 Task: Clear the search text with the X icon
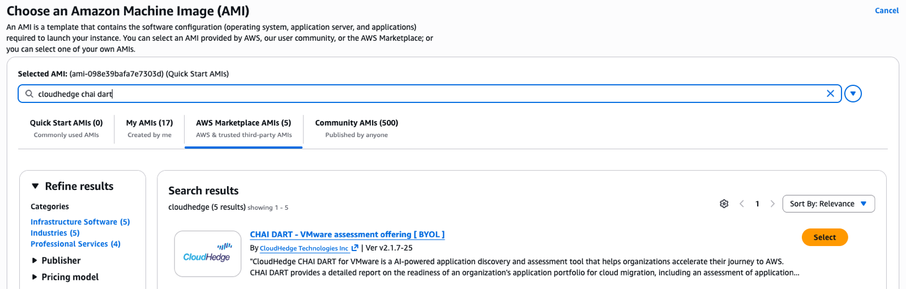pyautogui.click(x=830, y=94)
